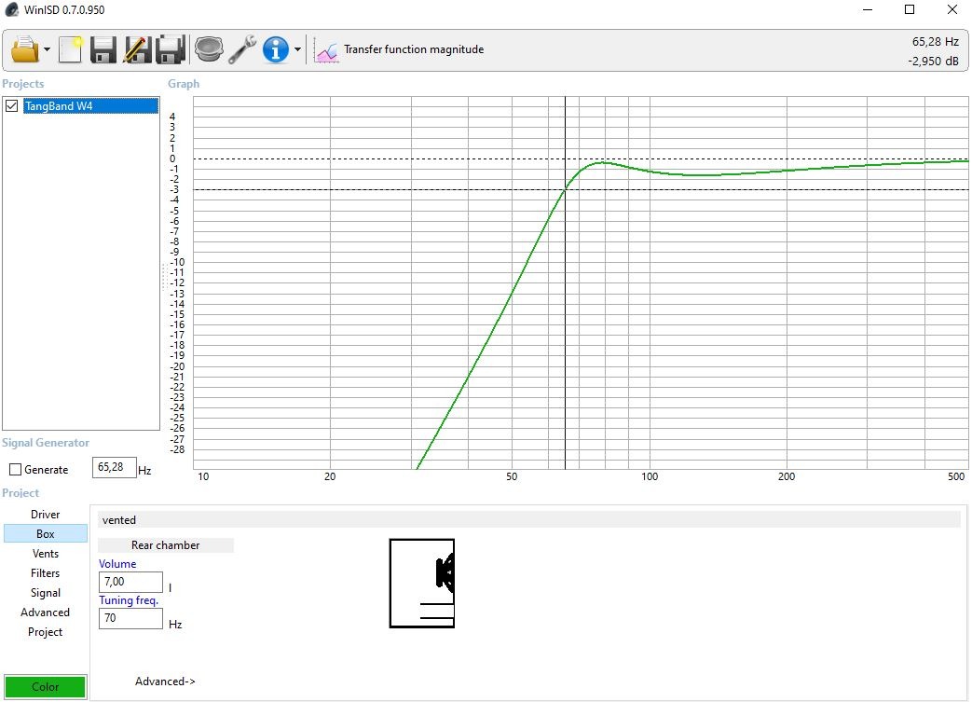Minimize the WinISD window
Screen dimensions: 972x702
[x=868, y=10]
